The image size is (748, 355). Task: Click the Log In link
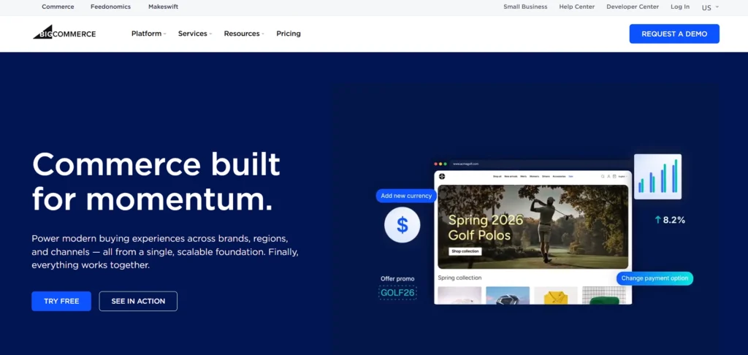680,7
